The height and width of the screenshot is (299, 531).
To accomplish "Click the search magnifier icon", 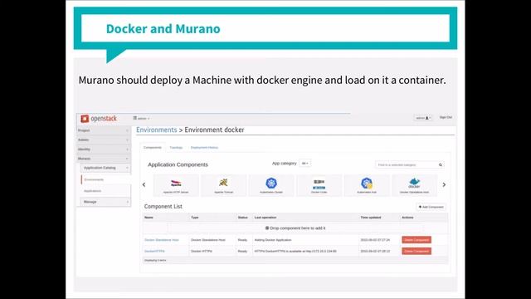I will click(441, 164).
